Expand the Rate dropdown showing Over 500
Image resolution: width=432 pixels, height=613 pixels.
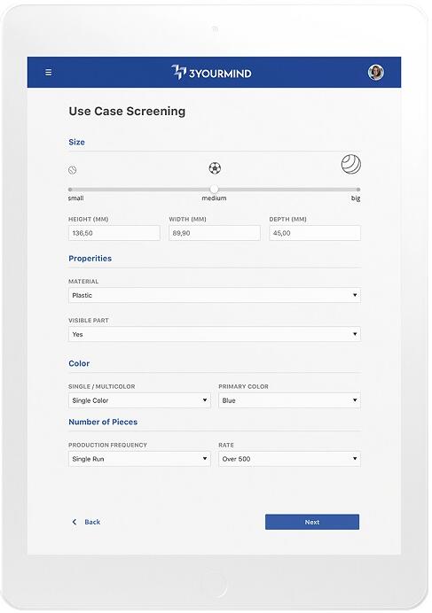point(289,459)
